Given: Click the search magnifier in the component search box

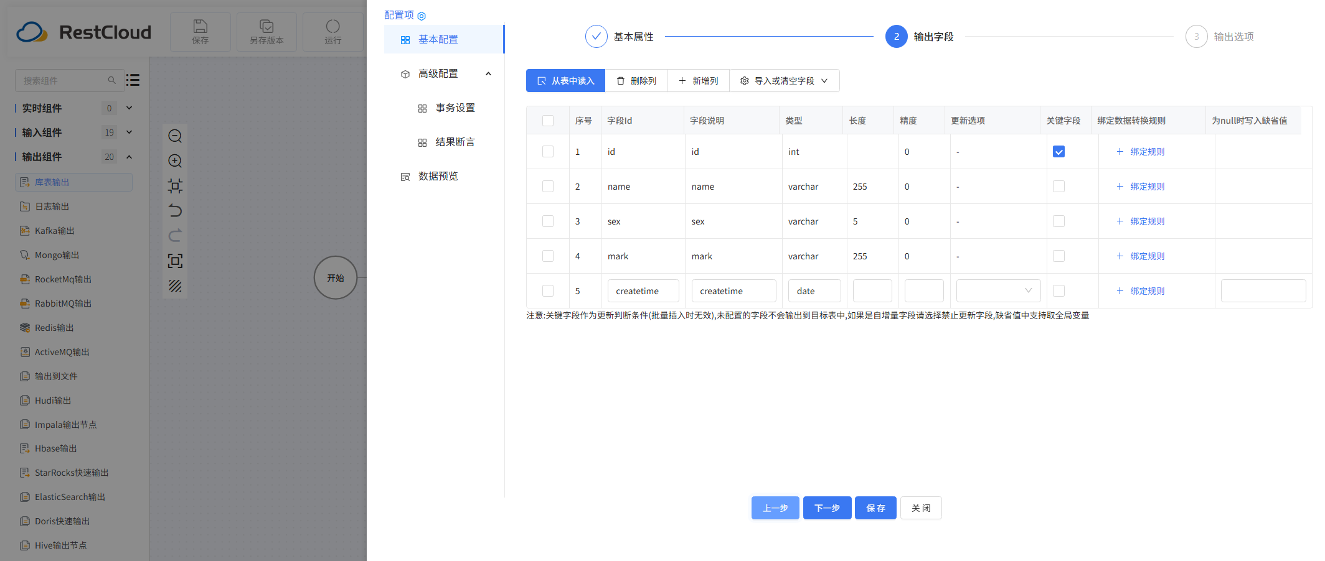Looking at the screenshot, I should [x=112, y=80].
